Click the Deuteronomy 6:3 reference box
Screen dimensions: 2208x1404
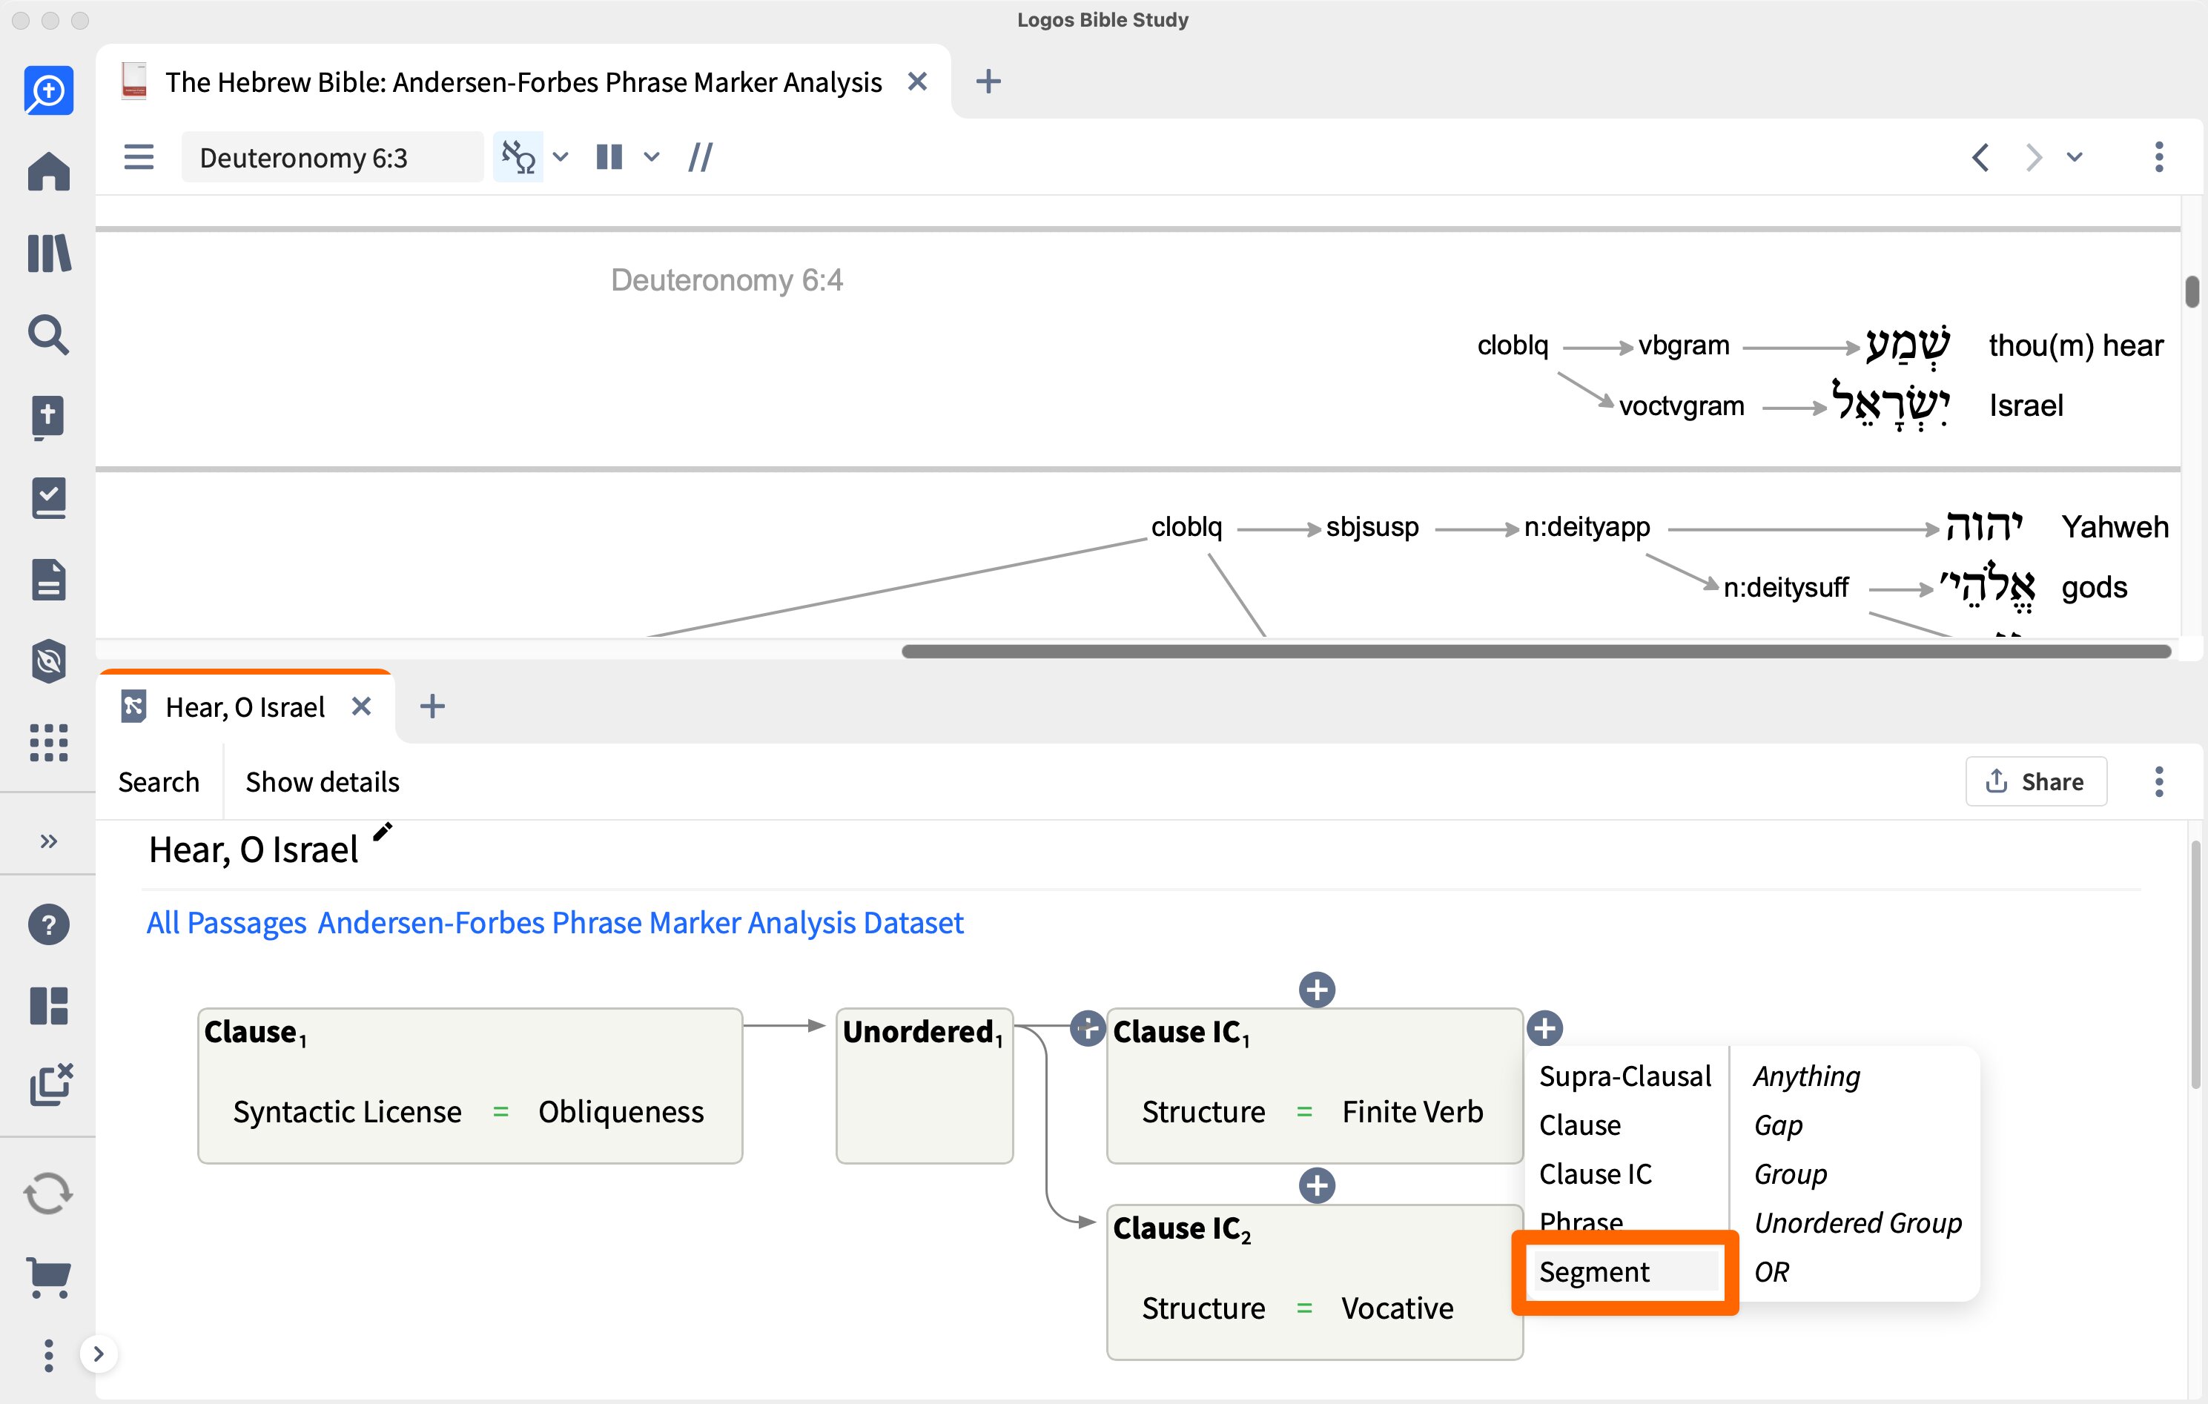click(x=332, y=157)
